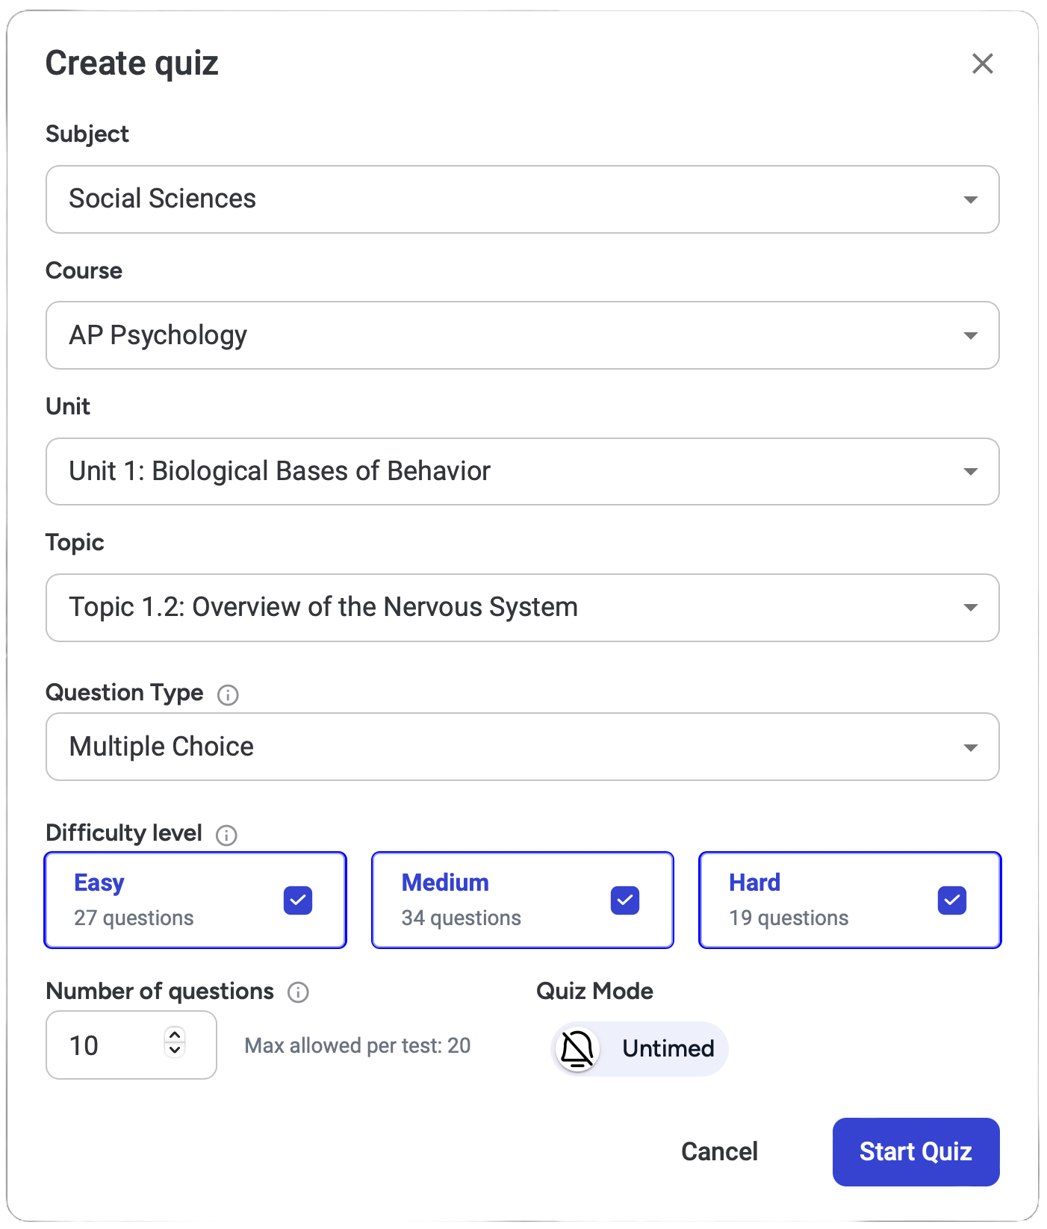Image resolution: width=1047 pixels, height=1229 pixels.
Task: Uncheck the Easy difficulty checkbox
Action: (298, 900)
